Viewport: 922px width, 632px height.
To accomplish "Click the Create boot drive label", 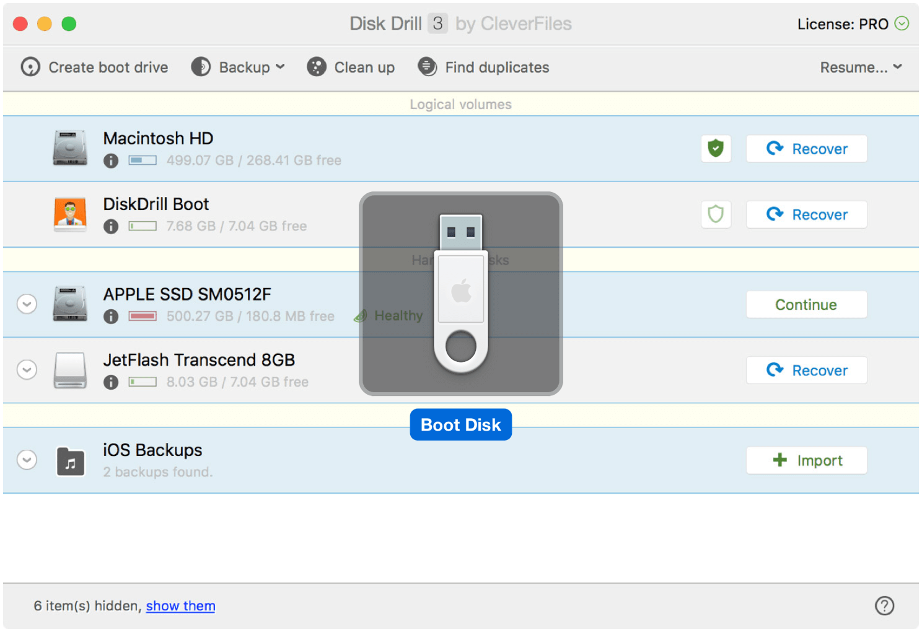I will (x=108, y=67).
